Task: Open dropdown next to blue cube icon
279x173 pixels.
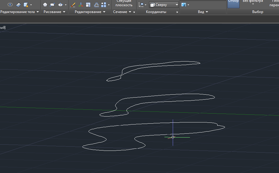Action: (188, 5)
